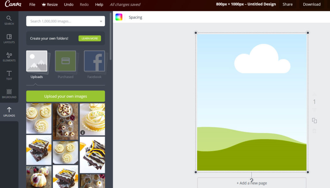Click the top-right canvas selection handle

[x=308, y=33]
